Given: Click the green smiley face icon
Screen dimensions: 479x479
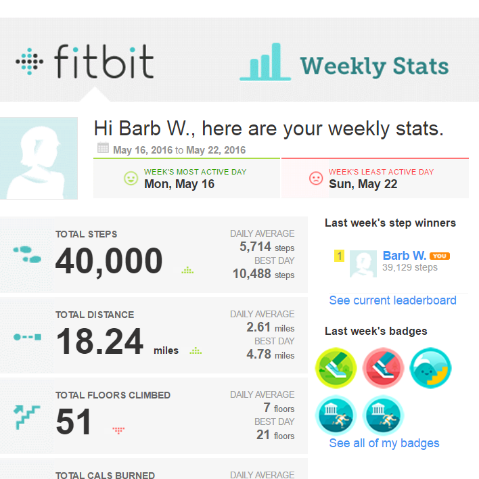Looking at the screenshot, I should tap(131, 178).
